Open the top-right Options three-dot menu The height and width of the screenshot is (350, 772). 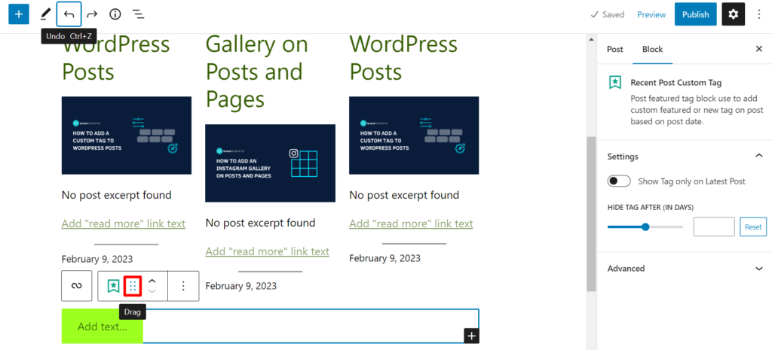tap(758, 14)
